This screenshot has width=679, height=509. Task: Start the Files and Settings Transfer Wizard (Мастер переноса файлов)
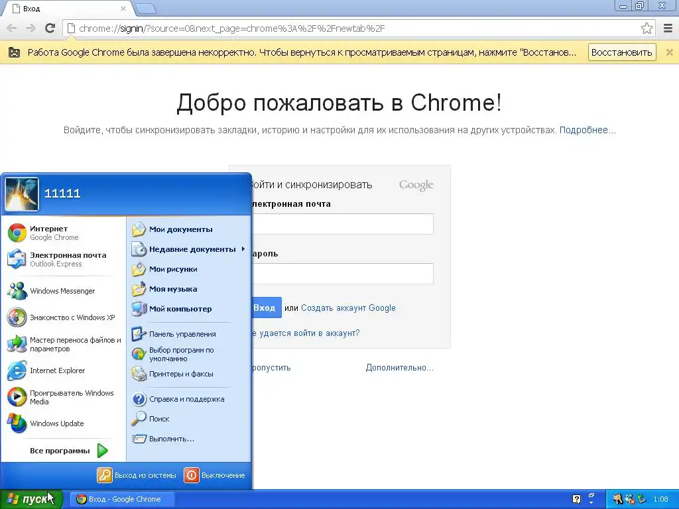pos(17,344)
